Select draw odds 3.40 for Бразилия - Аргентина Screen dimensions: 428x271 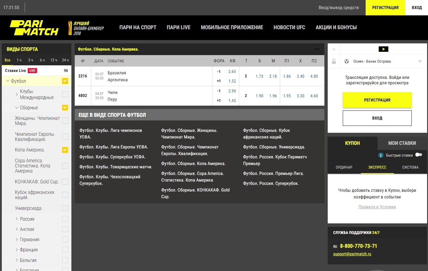pos(301,76)
